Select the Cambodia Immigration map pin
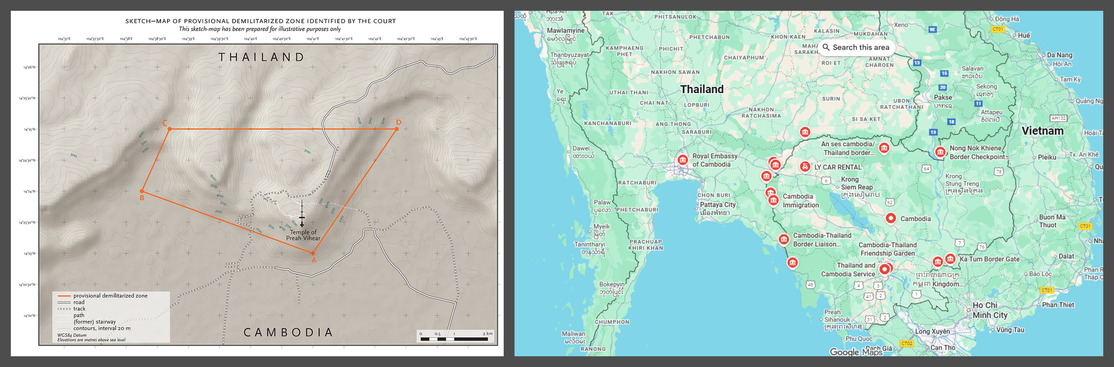 click(x=773, y=200)
